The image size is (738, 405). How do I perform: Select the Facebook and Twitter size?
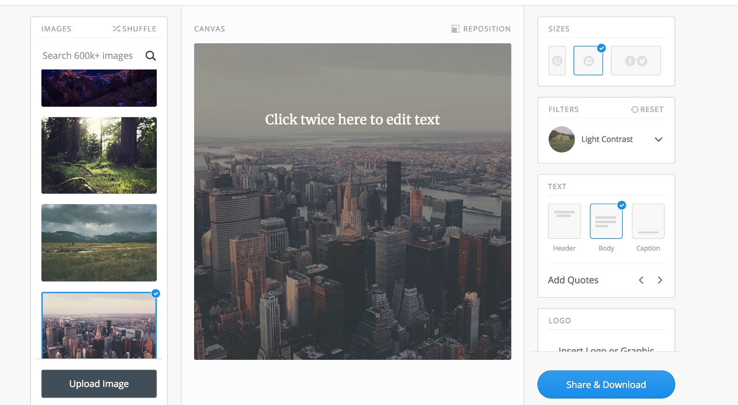pos(636,60)
